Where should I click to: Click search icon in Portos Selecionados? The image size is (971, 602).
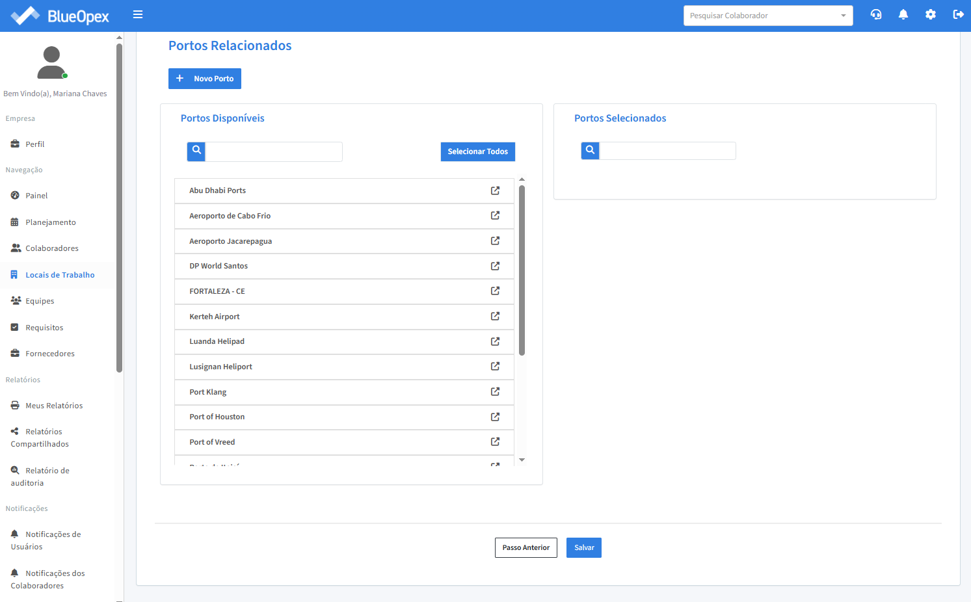[590, 151]
